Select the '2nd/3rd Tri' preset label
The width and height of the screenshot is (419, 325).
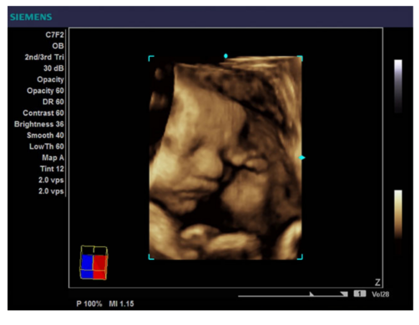click(x=44, y=57)
